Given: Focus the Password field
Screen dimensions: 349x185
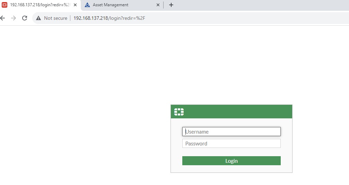Looking at the screenshot, I should click(x=231, y=143).
